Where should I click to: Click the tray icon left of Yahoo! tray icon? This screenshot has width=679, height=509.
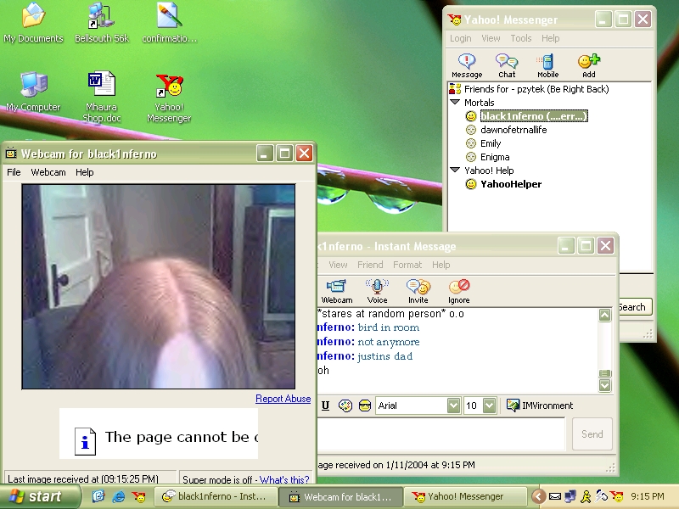click(601, 496)
